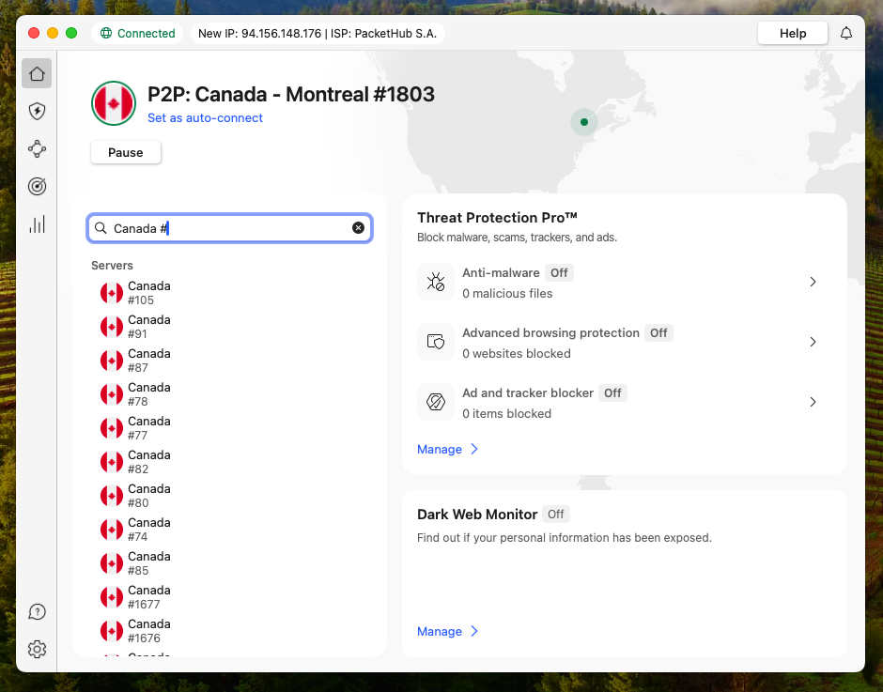Pause the VPN connection
This screenshot has width=883, height=692.
pyautogui.click(x=126, y=153)
